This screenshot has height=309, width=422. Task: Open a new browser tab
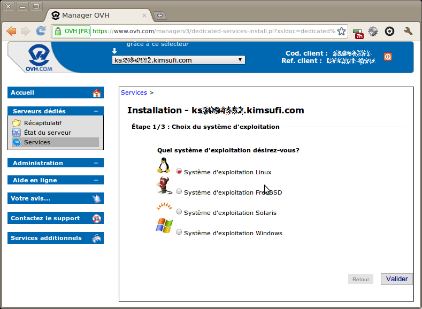coord(160,16)
